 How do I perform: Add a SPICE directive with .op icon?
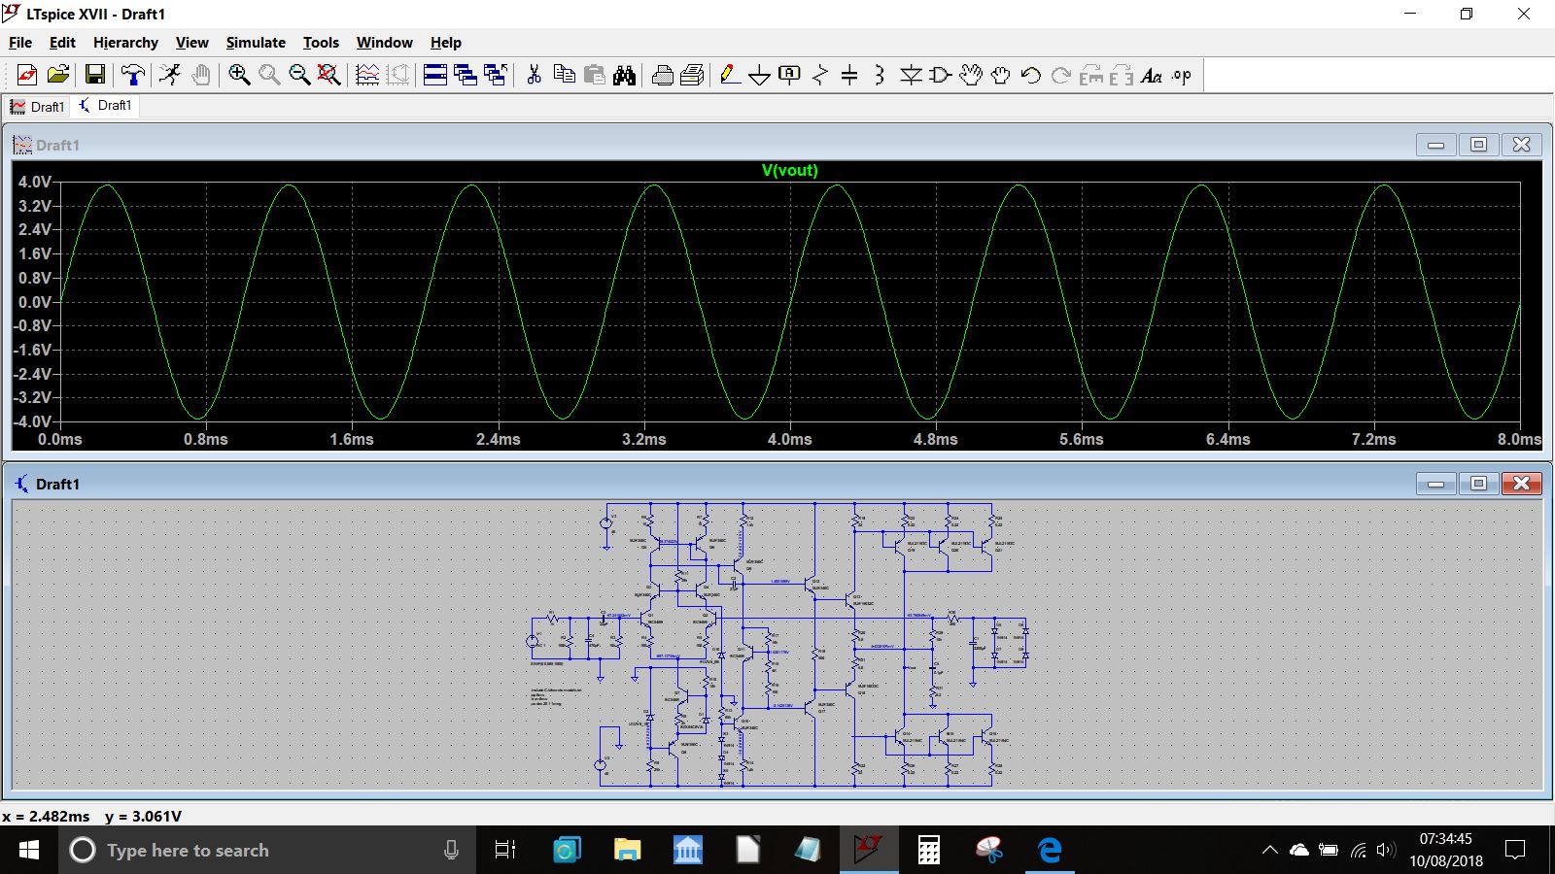[1181, 75]
